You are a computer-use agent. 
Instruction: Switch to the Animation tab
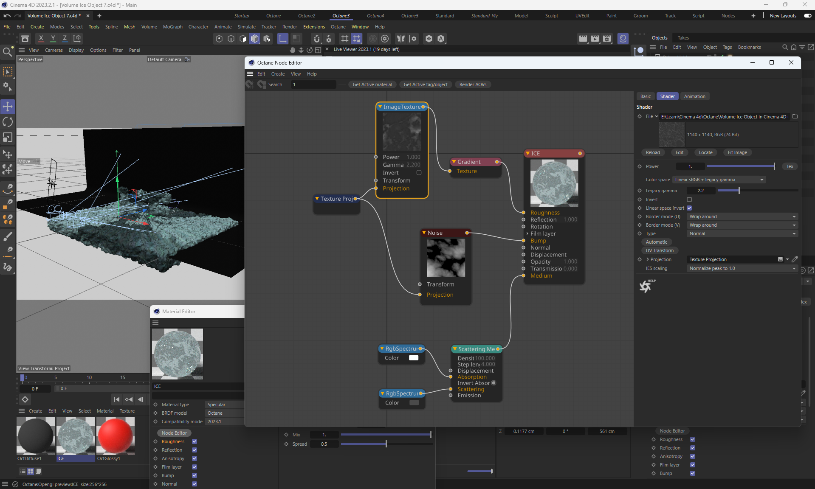694,96
